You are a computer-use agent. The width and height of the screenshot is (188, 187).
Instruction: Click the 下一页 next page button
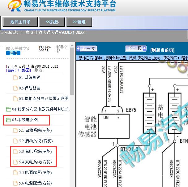[136, 48]
